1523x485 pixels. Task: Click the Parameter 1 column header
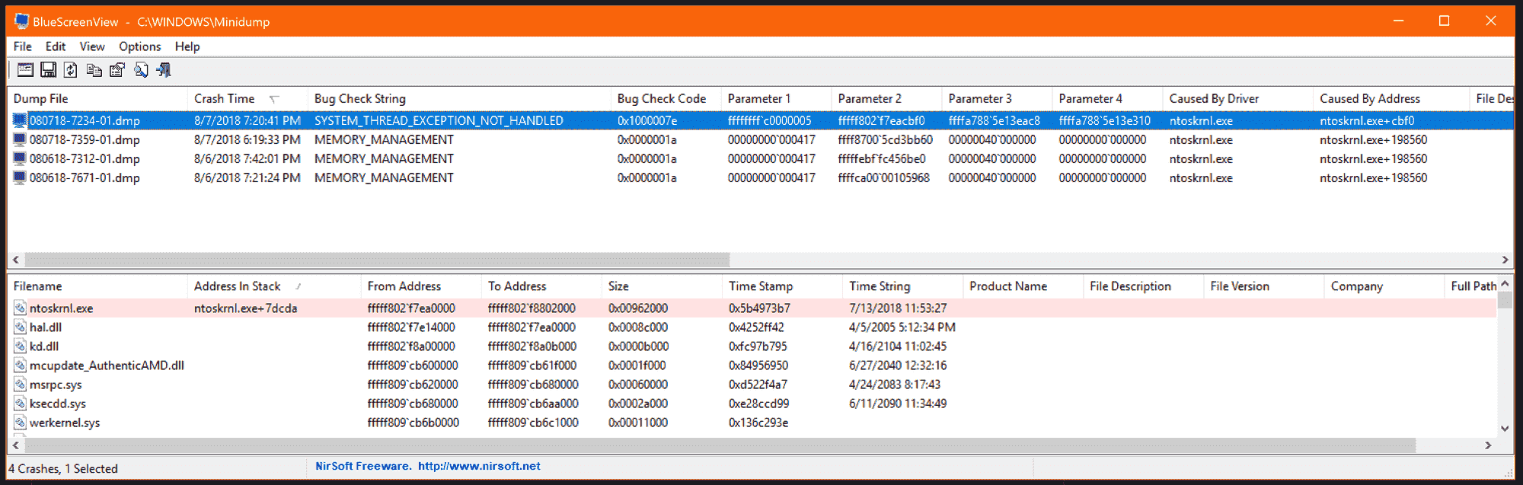pyautogui.click(x=777, y=98)
